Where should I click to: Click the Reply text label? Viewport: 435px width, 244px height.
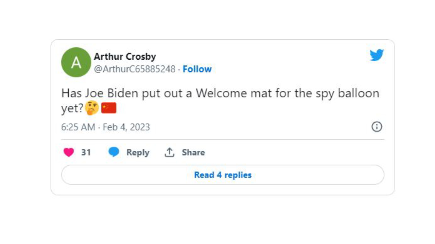point(138,152)
